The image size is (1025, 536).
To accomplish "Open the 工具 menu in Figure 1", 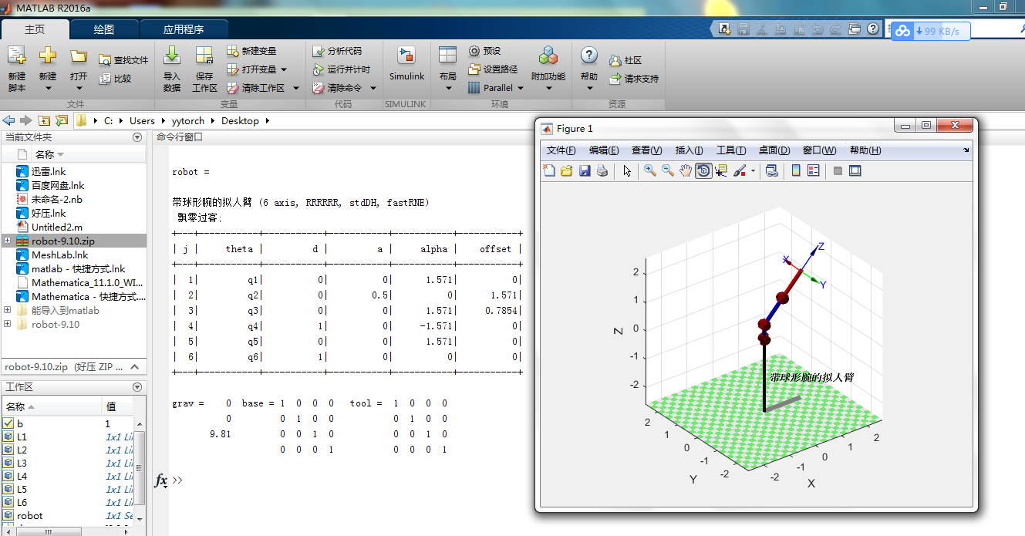I will (x=733, y=150).
